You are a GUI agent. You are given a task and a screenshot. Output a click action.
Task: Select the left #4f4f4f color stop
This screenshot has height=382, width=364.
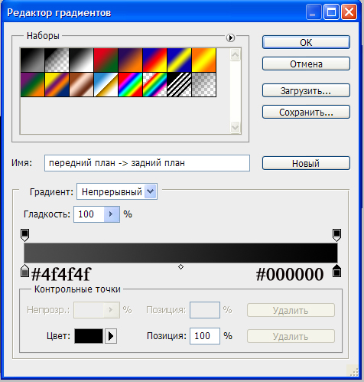[24, 271]
